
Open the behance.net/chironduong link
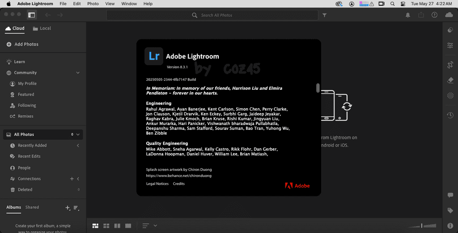179,176
